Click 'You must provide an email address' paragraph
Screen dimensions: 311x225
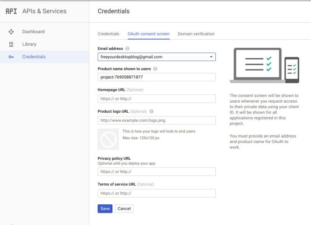(263, 141)
